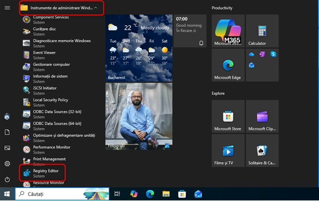
Task: Click the Windows Start button
Action: point(7,194)
